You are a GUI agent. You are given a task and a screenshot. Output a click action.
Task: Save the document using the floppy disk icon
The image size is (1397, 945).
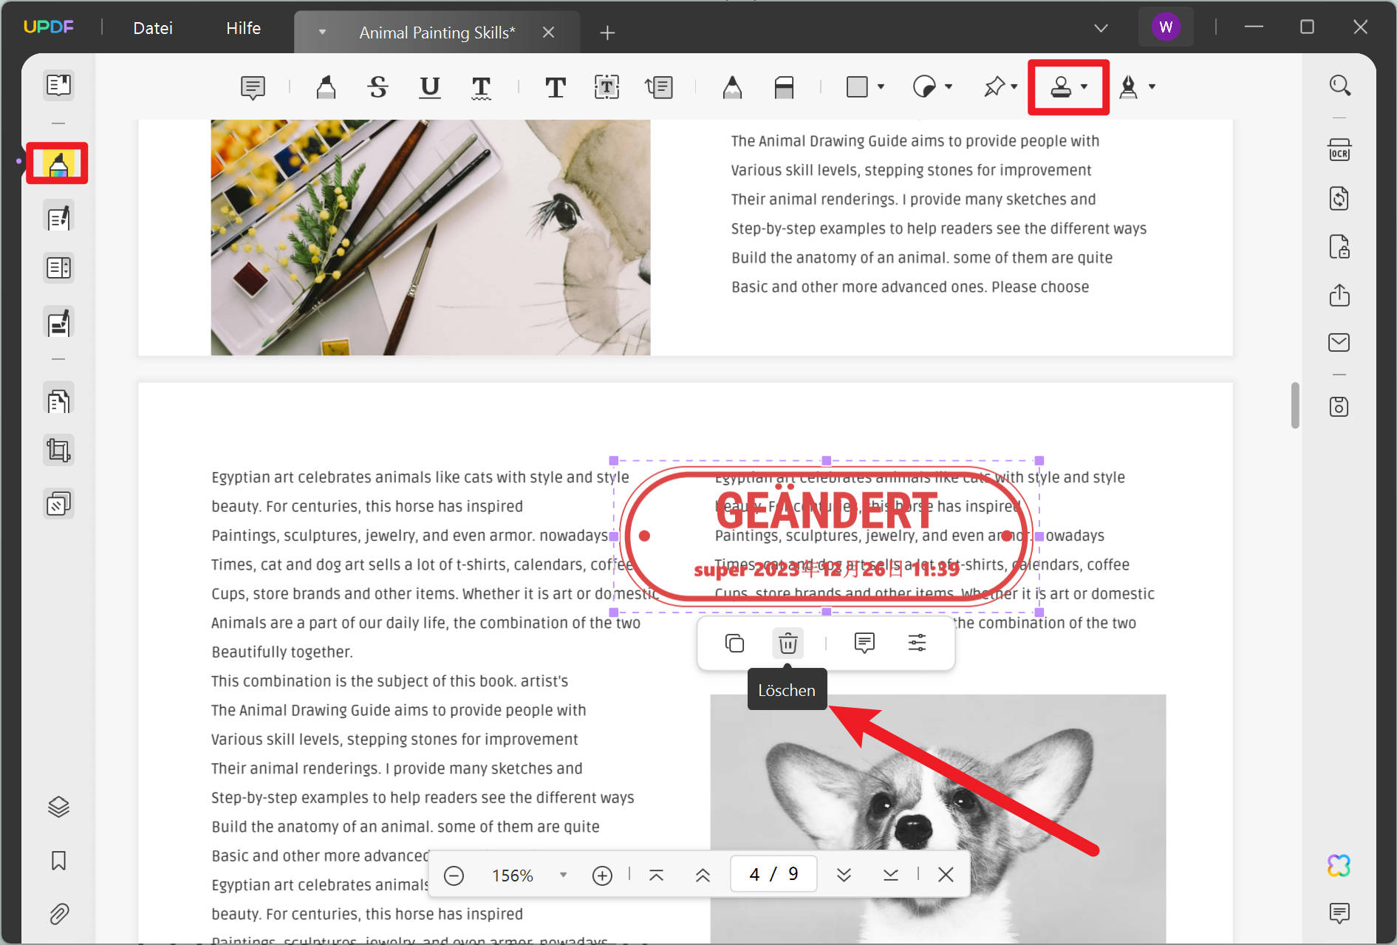point(1339,406)
